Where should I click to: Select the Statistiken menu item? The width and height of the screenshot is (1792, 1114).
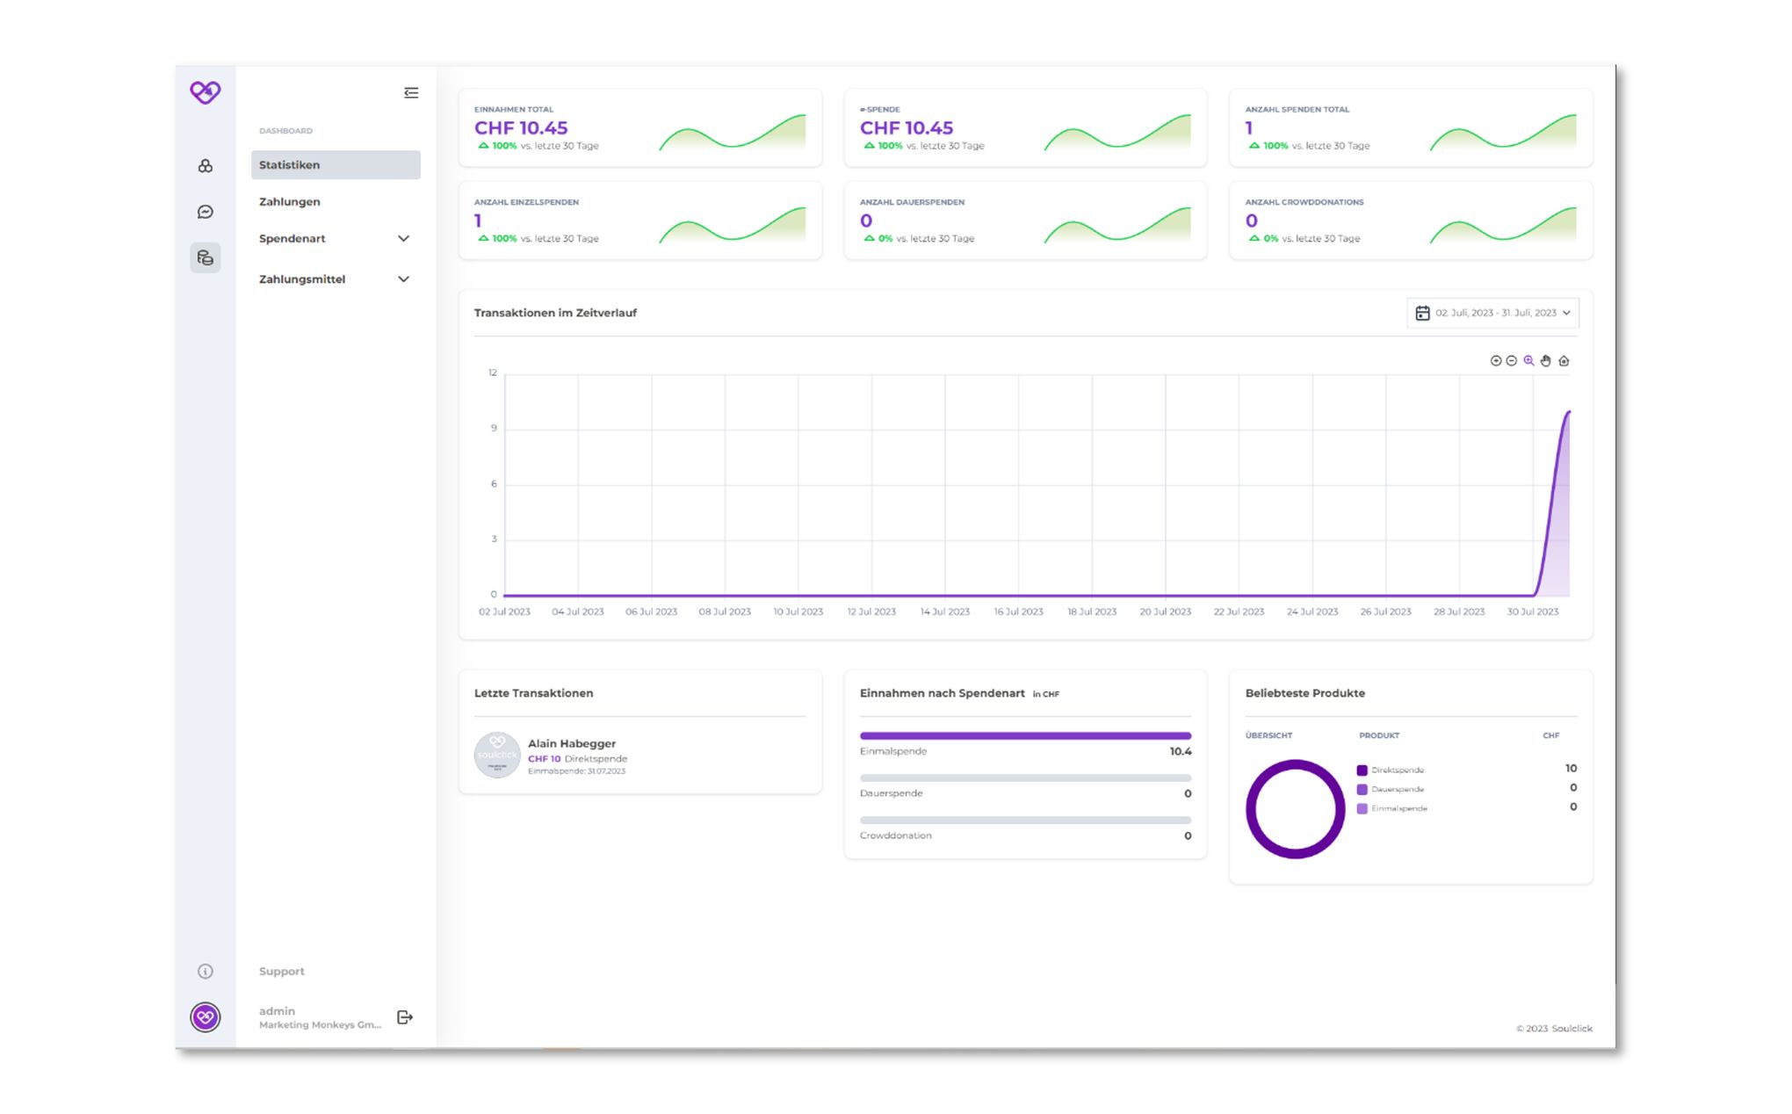tap(336, 165)
